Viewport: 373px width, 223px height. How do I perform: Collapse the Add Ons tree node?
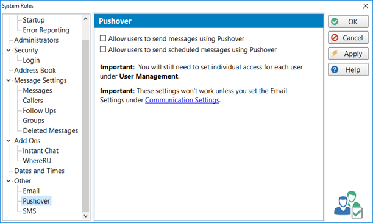9,141
